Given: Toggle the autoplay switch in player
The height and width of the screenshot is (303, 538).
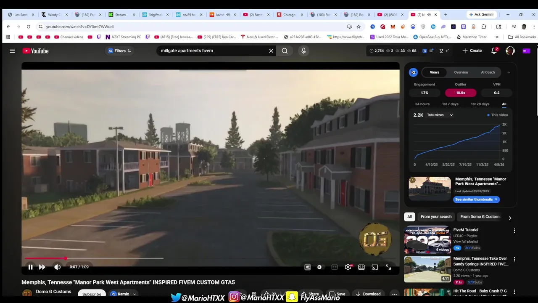Looking at the screenshot, I should pyautogui.click(x=319, y=267).
